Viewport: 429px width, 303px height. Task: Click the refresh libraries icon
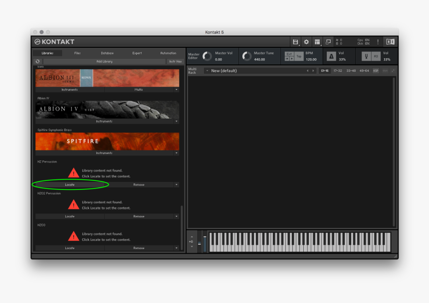pos(37,61)
